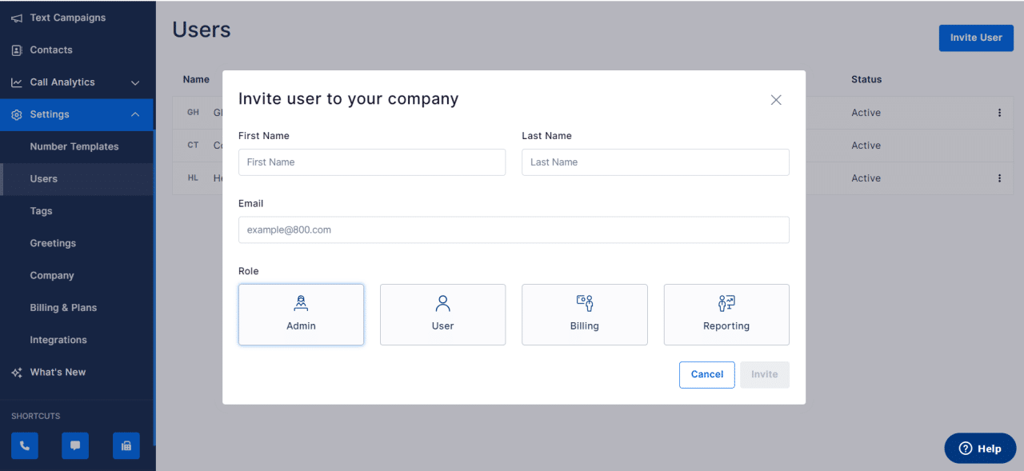1024x471 pixels.
Task: Open the fax shortcut in sidebar
Action: click(x=126, y=445)
